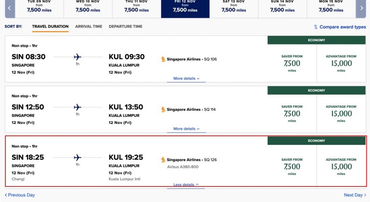This screenshot has height=202, width=370.
Task: Sort by Arrival Time
Action: click(x=89, y=26)
